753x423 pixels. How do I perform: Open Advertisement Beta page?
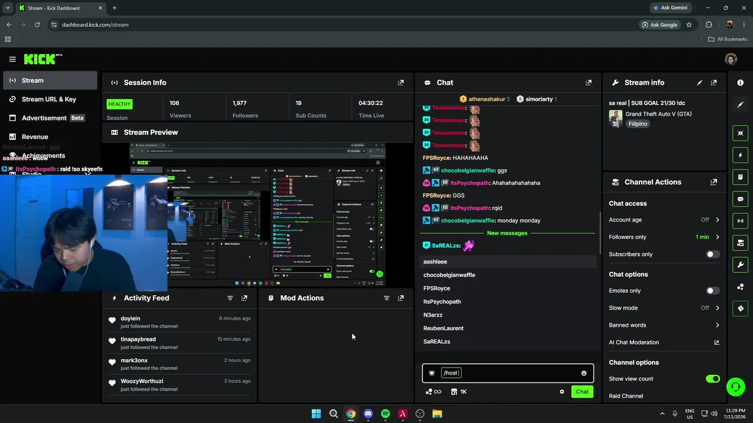coord(50,118)
